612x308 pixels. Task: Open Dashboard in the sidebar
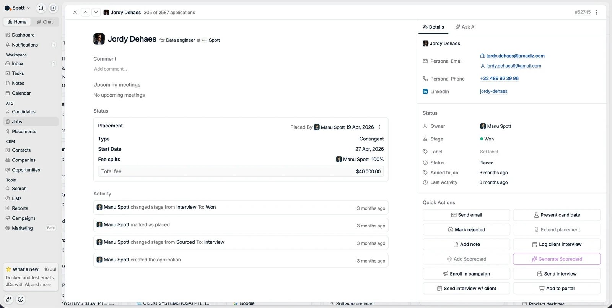[31, 35]
